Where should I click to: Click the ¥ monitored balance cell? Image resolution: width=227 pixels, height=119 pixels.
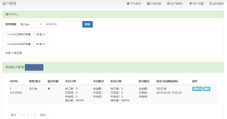point(49,89)
